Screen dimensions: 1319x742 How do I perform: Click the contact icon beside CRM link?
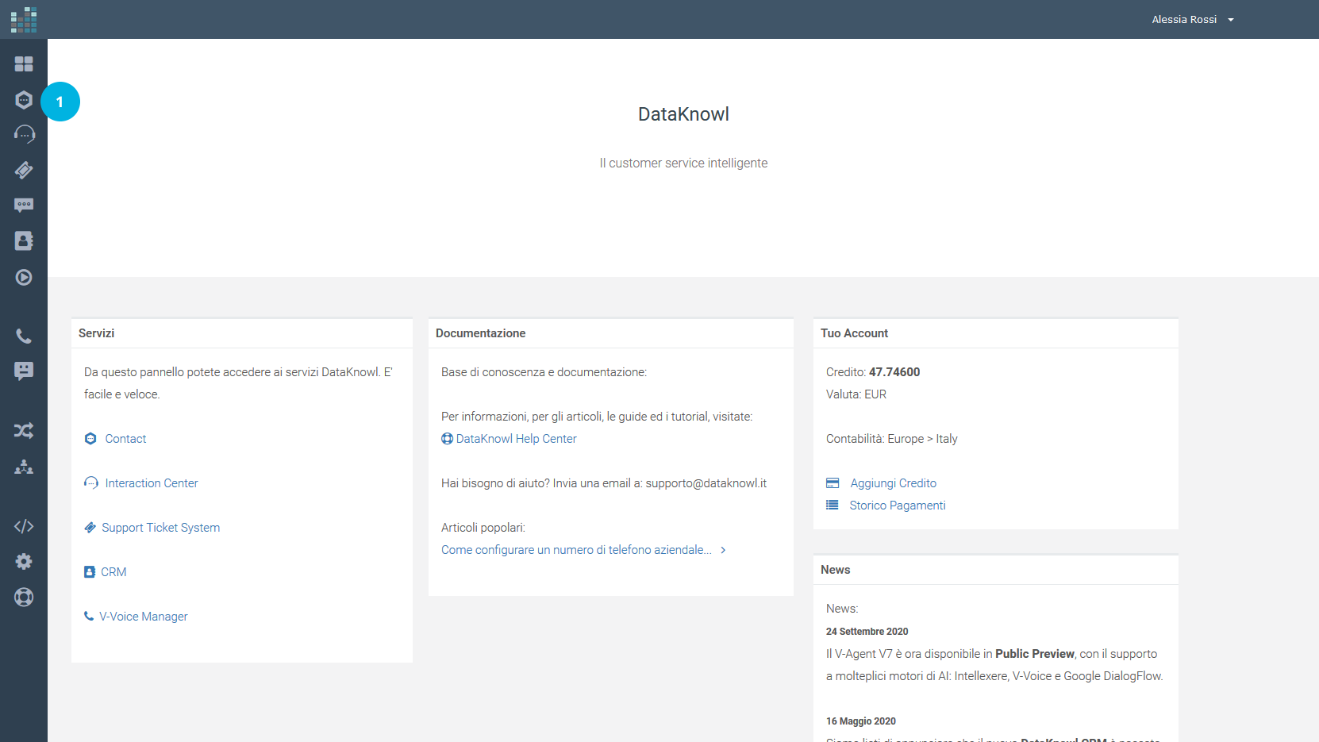pos(90,572)
